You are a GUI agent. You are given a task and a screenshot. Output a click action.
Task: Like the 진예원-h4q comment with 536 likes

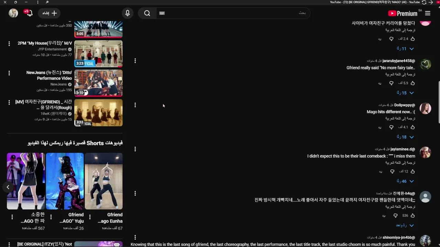coord(413,215)
